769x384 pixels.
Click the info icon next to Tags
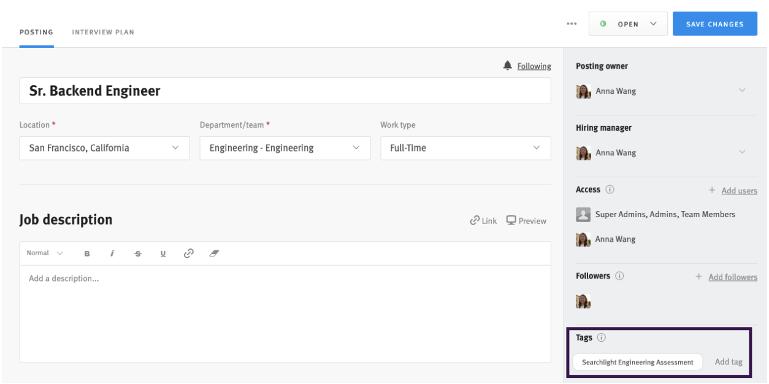(x=602, y=337)
